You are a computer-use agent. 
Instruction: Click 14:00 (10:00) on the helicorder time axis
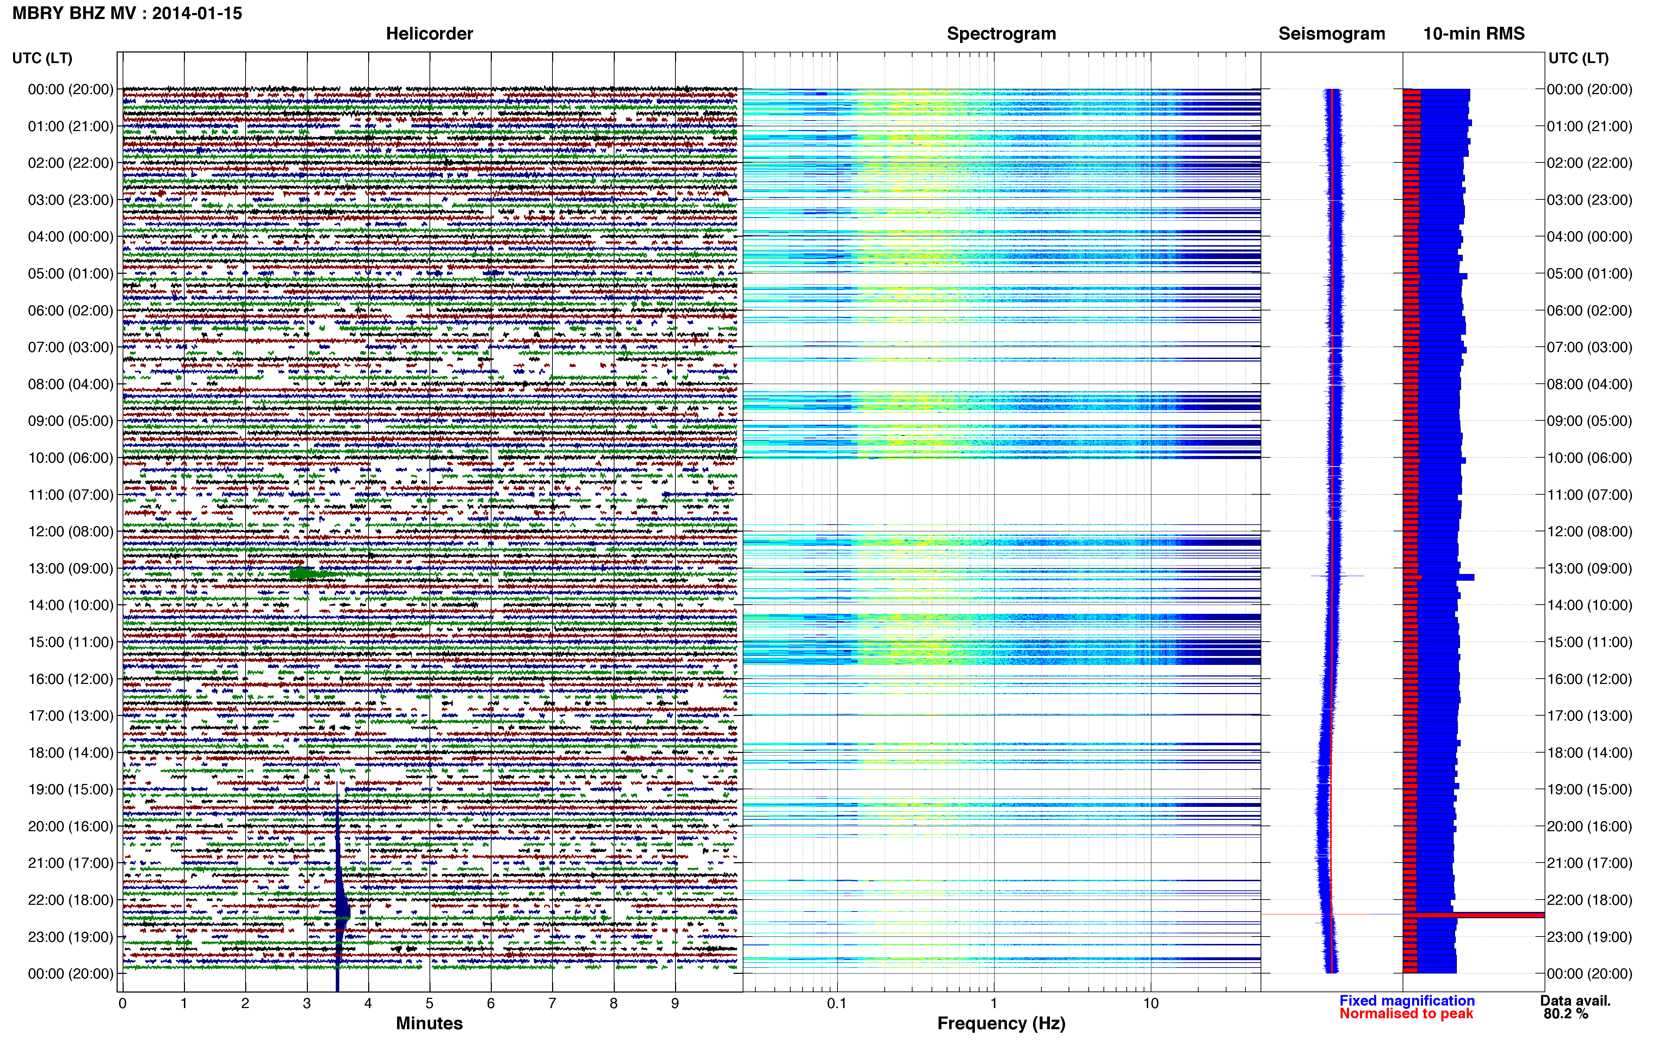pyautogui.click(x=70, y=605)
